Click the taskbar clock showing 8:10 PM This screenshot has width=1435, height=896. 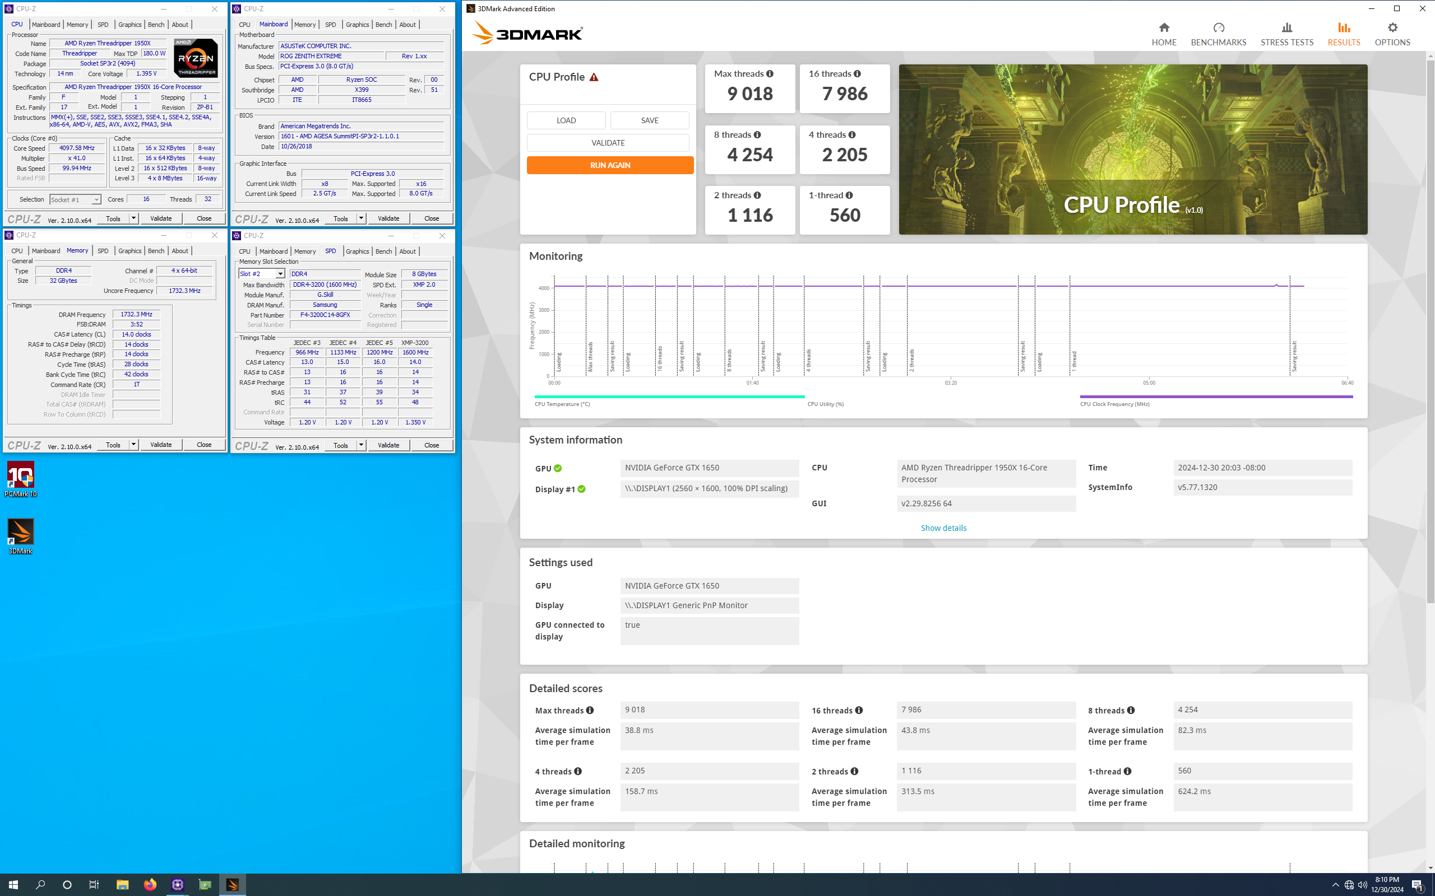coord(1387,885)
